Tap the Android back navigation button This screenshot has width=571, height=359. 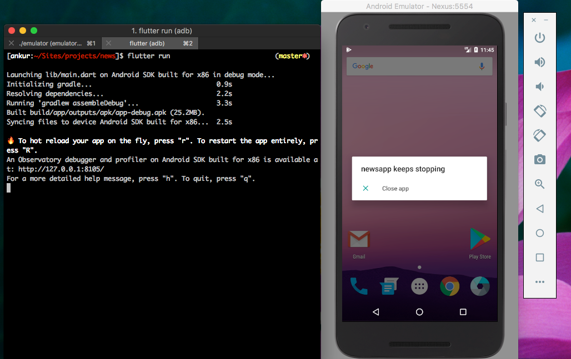click(376, 312)
